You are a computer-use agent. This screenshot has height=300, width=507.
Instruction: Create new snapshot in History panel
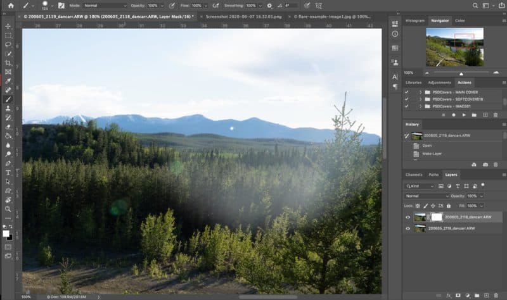(485, 165)
